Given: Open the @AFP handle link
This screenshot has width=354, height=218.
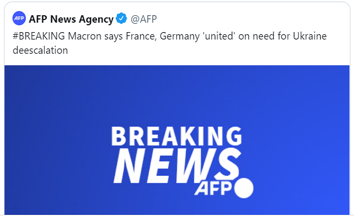Looking at the screenshot, I should pos(143,19).
